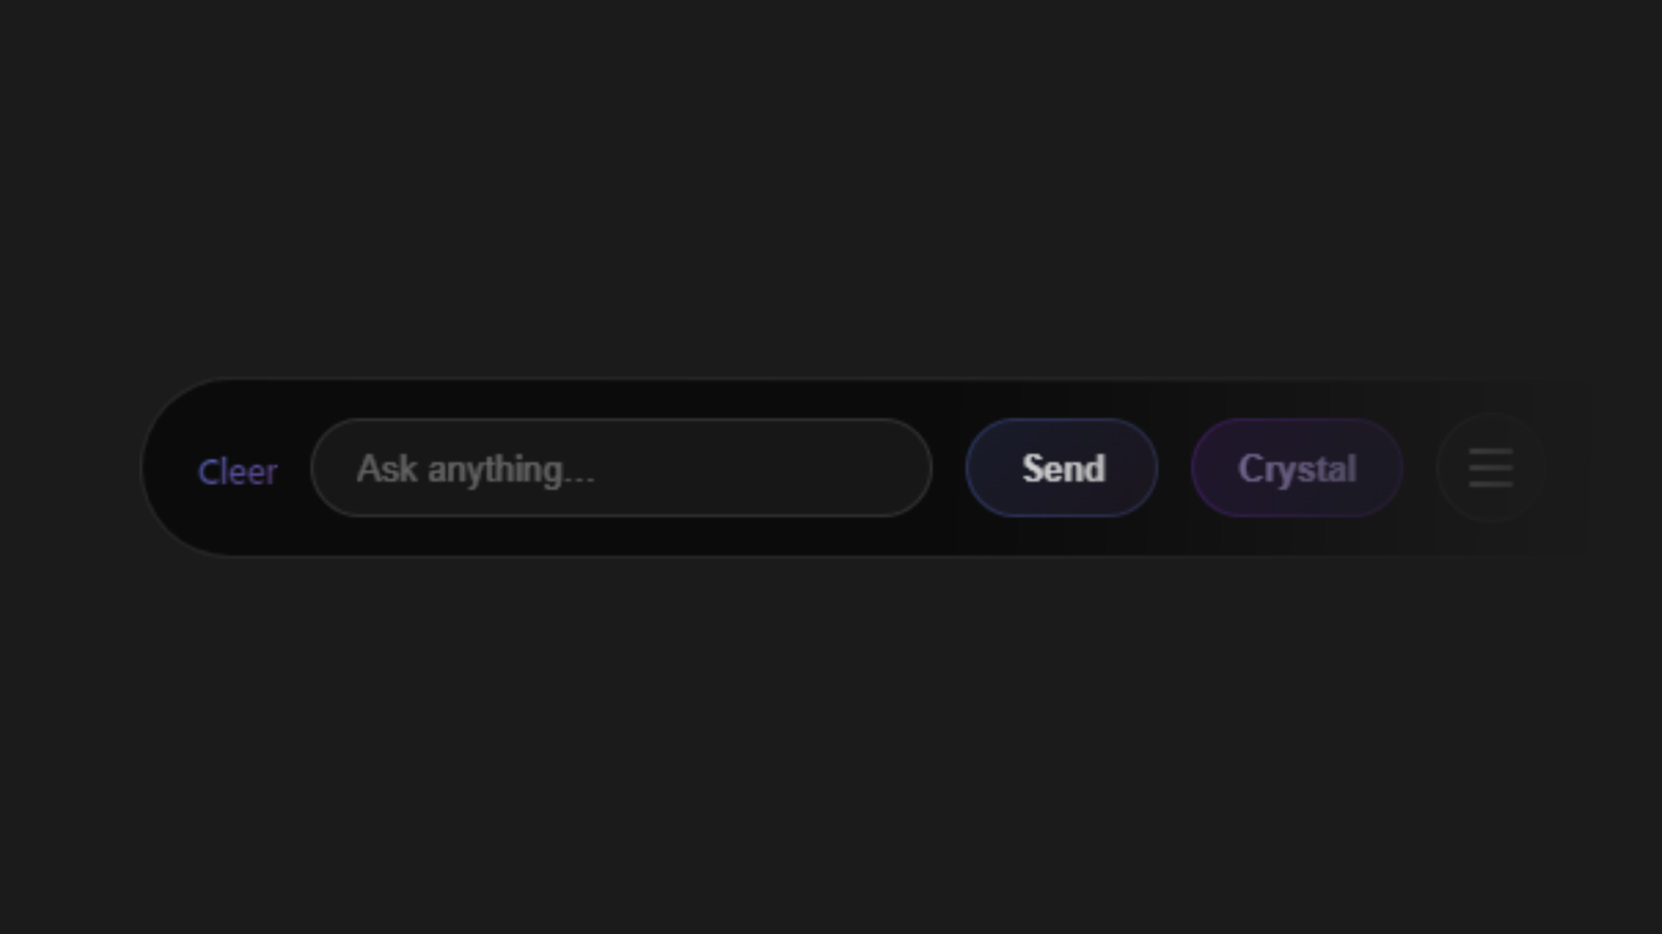Click the Send button

point(1061,468)
